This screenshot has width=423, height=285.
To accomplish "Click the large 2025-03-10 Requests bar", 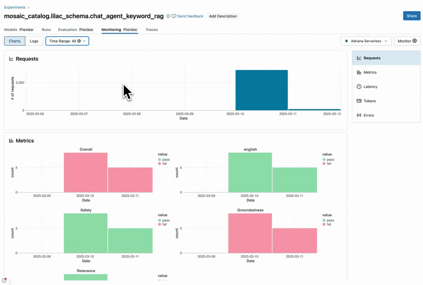I will 262,90.
